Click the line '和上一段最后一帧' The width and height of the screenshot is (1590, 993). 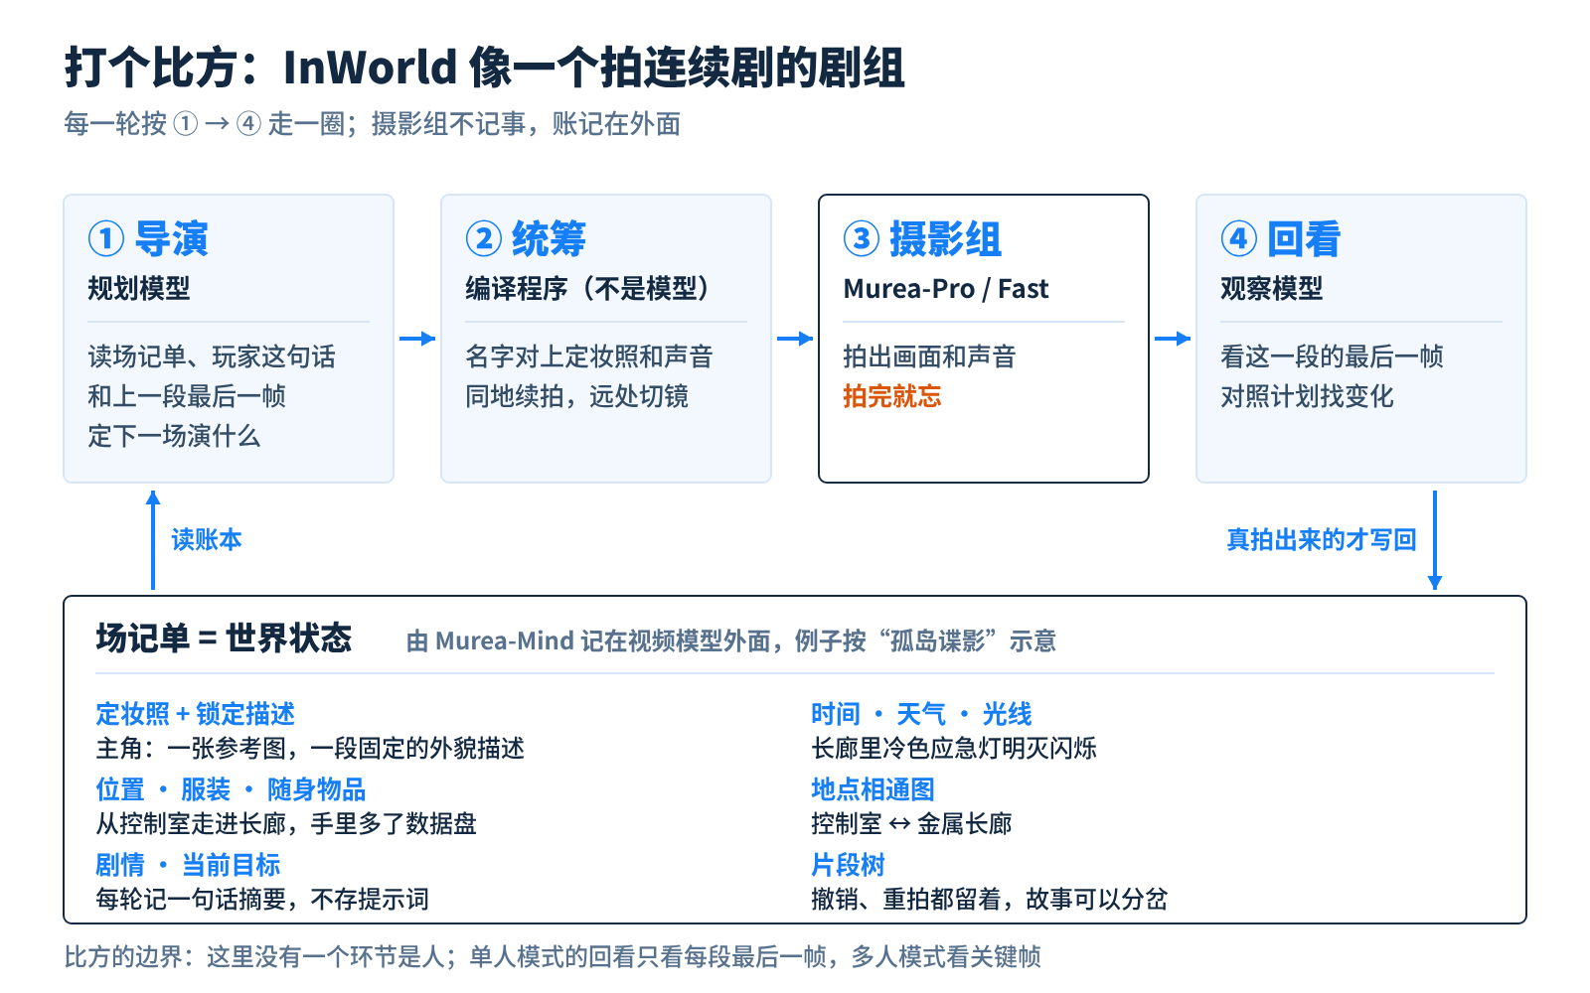tap(187, 396)
